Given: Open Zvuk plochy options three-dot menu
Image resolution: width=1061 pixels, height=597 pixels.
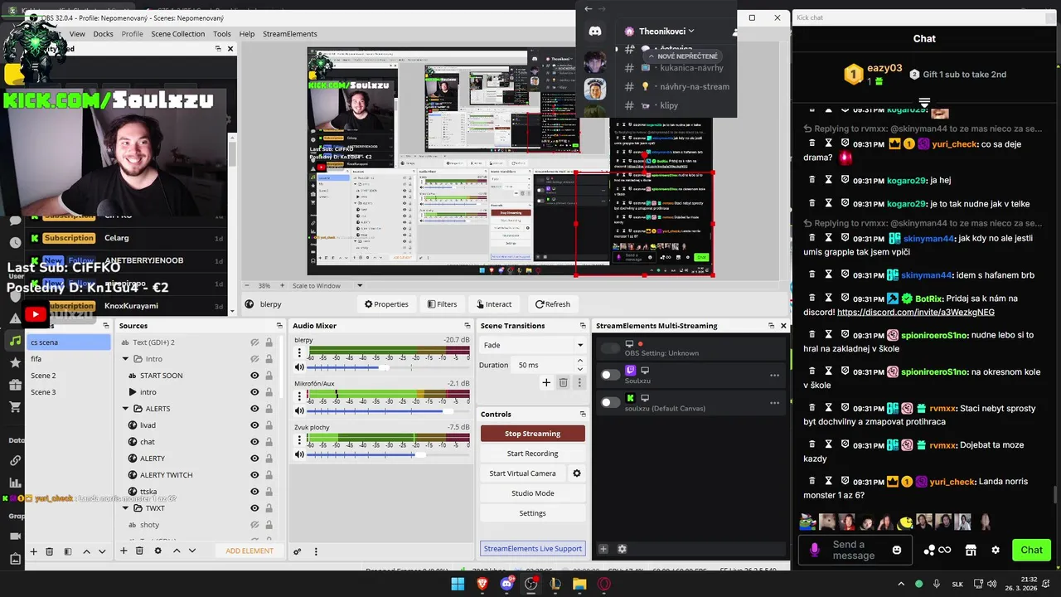Looking at the screenshot, I should (299, 439).
